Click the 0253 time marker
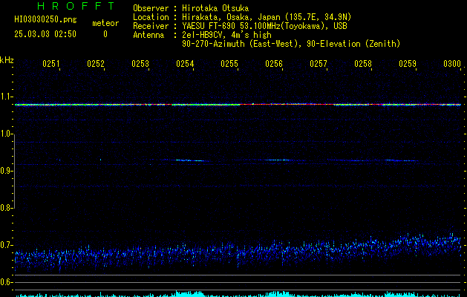This screenshot has height=297, width=467. pos(140,64)
